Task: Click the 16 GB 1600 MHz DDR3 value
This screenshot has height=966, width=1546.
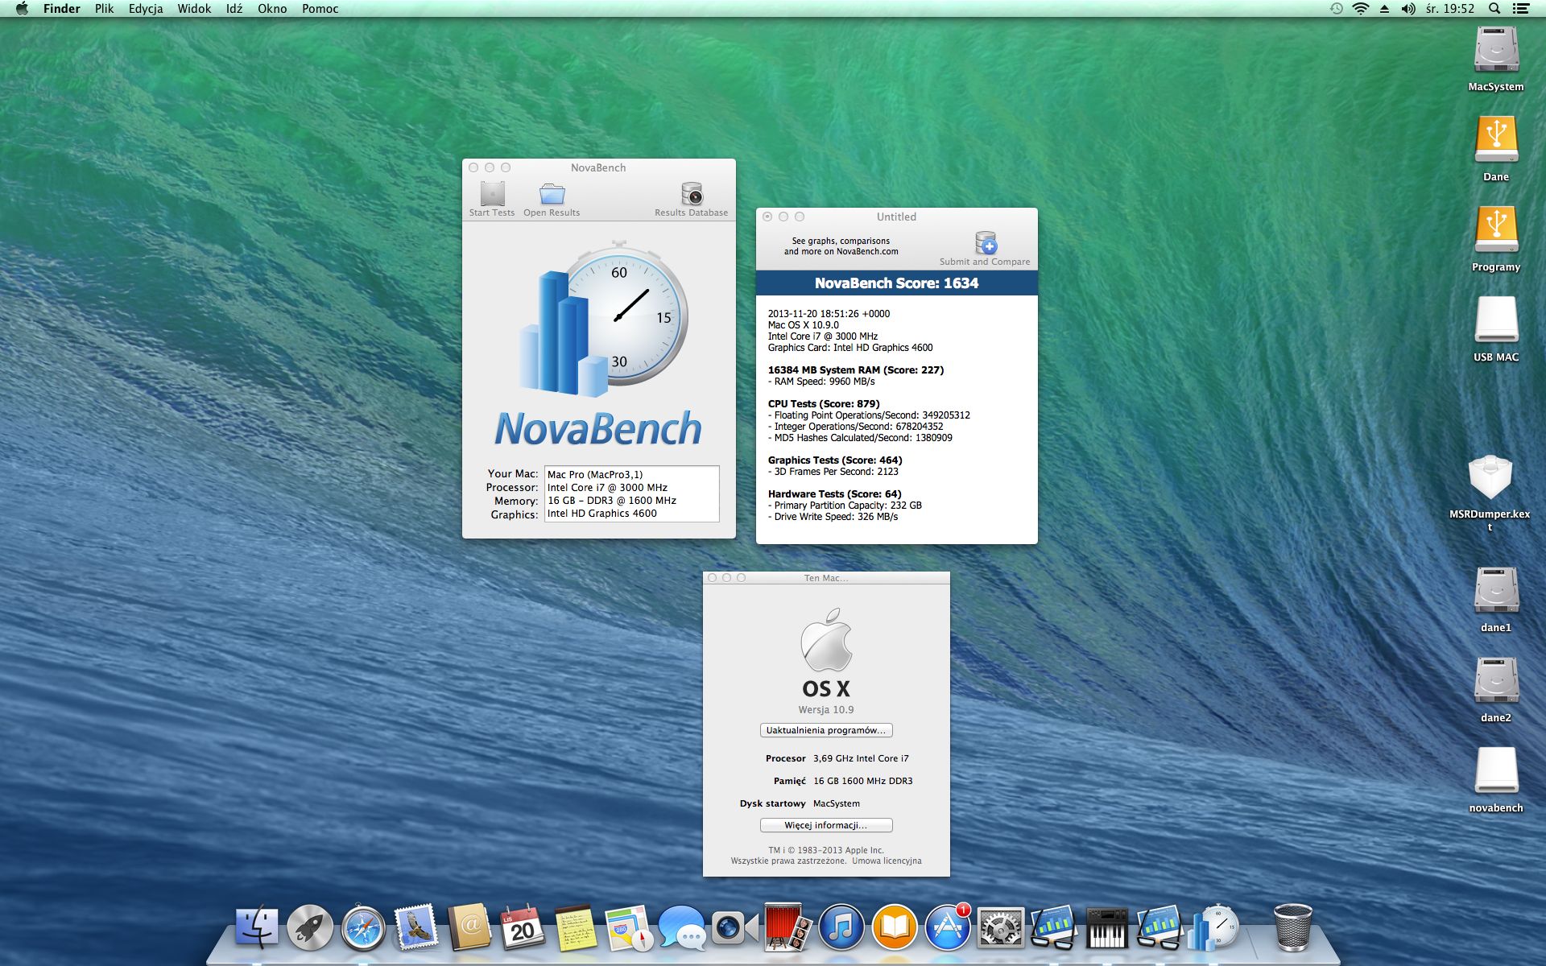Action: coord(863,781)
